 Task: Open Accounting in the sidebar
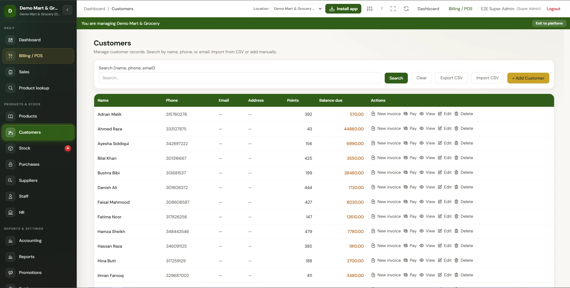38,240
